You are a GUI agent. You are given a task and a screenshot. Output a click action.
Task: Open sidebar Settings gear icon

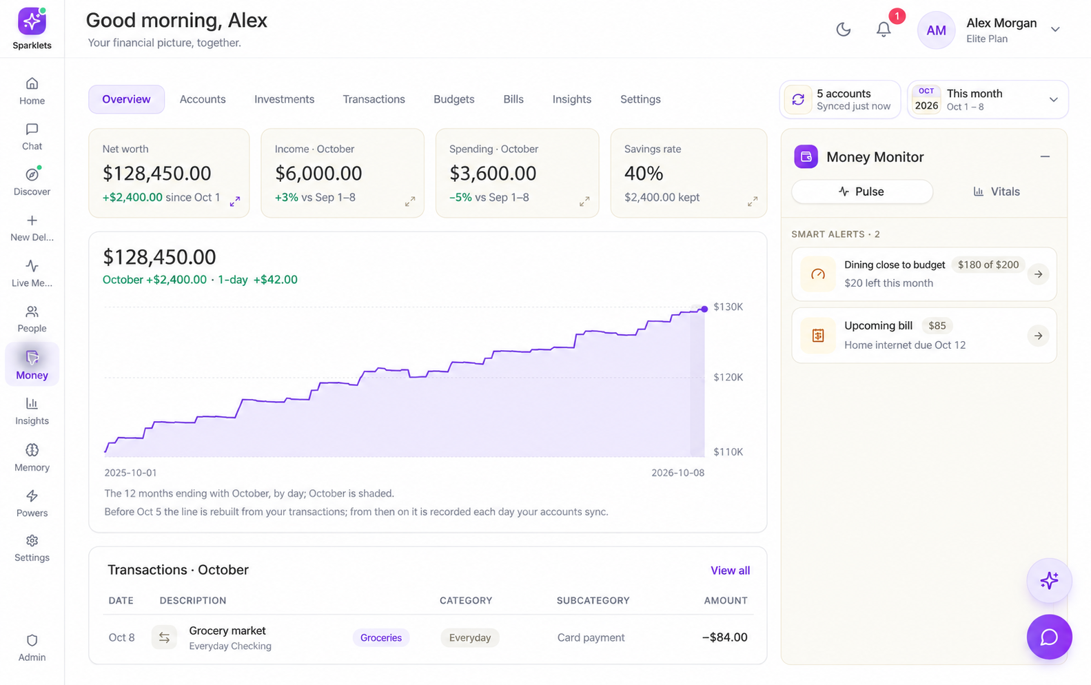(32, 540)
